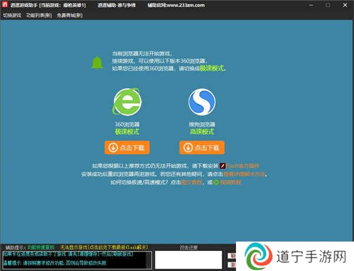Open the Flash official plugin link
This screenshot has height=271, width=354.
click(242, 166)
